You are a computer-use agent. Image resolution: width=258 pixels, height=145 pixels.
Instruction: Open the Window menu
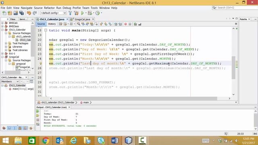[104, 8]
